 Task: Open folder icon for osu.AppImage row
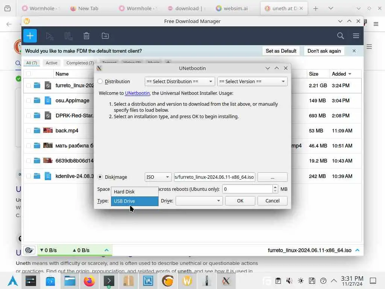click(37, 100)
